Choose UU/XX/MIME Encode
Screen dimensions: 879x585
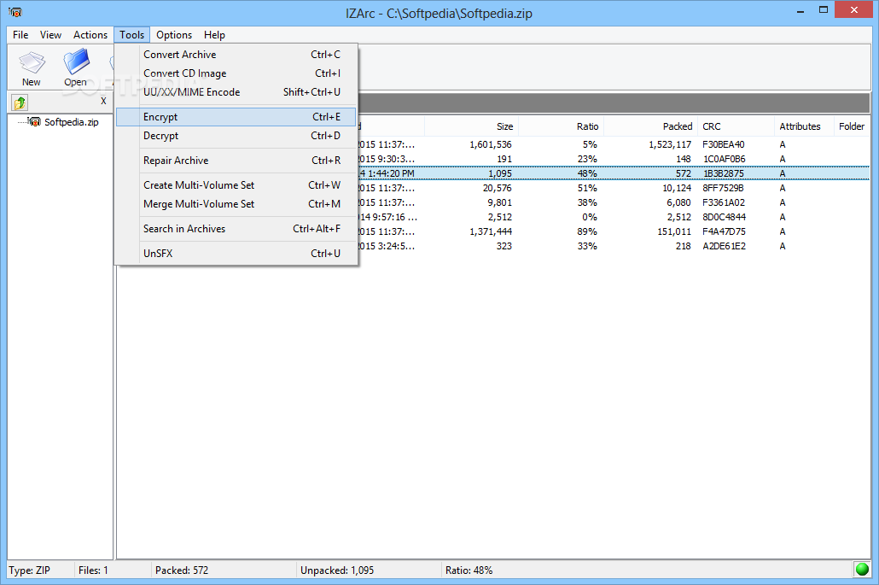point(236,92)
